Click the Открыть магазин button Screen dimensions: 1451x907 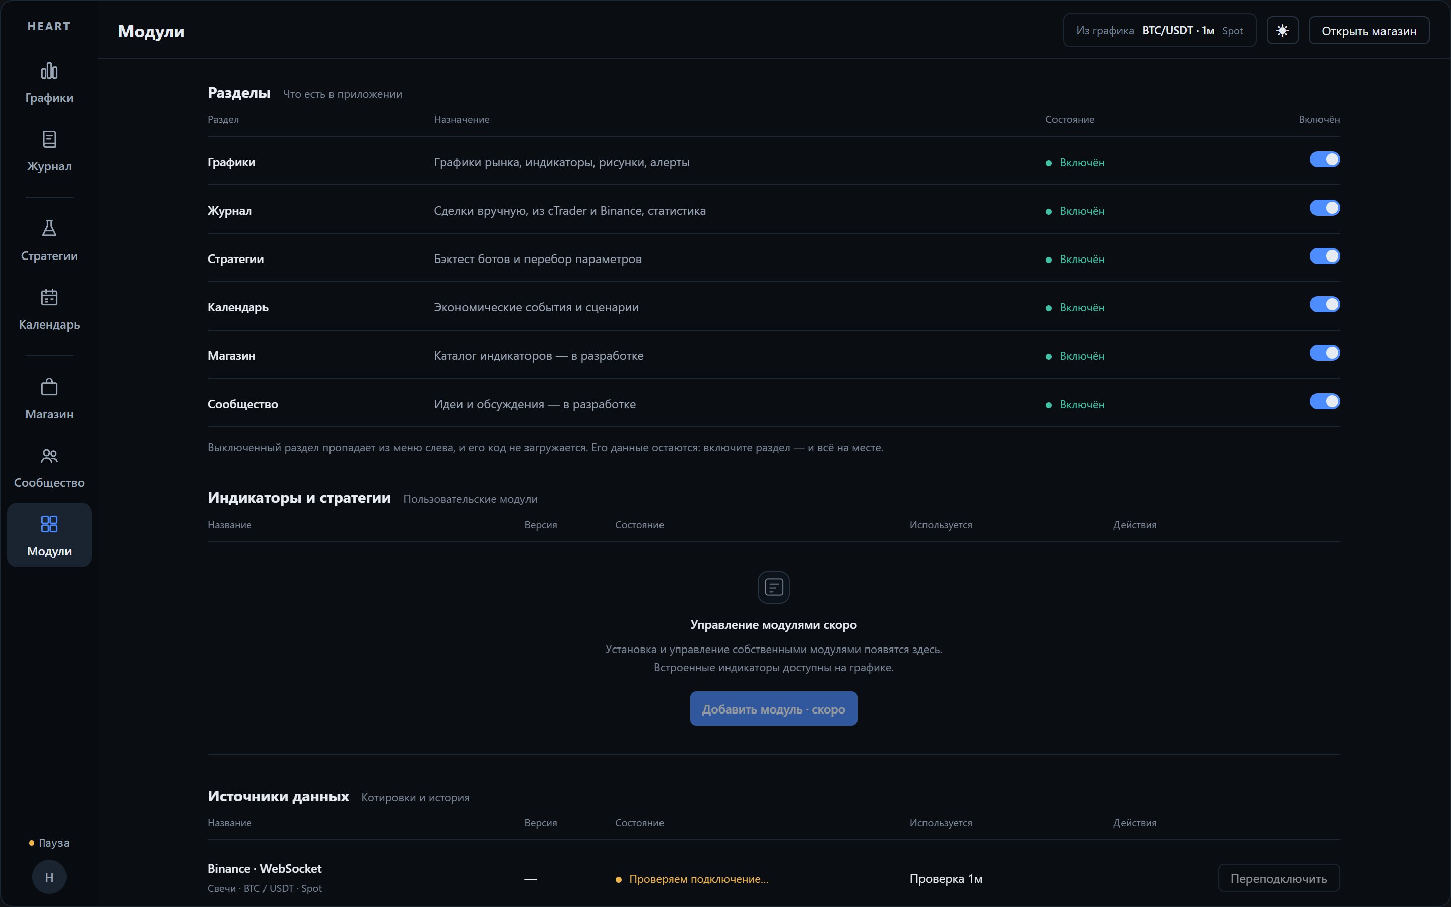(1368, 31)
